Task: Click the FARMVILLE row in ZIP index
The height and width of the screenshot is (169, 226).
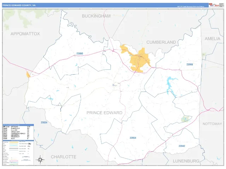Action: pos(17,128)
